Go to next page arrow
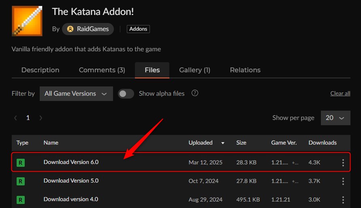Viewport: 361px width, 208px height. coord(41,118)
